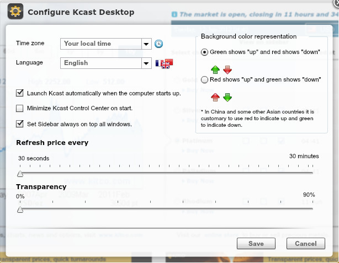This screenshot has height=263, width=339.
Task: Close the configure dialog with the X icon
Action: [x=336, y=3]
